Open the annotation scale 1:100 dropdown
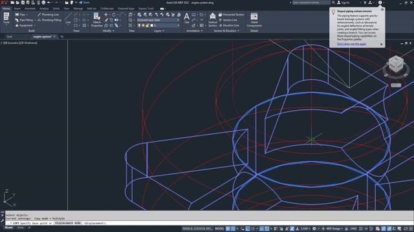 click(305, 229)
